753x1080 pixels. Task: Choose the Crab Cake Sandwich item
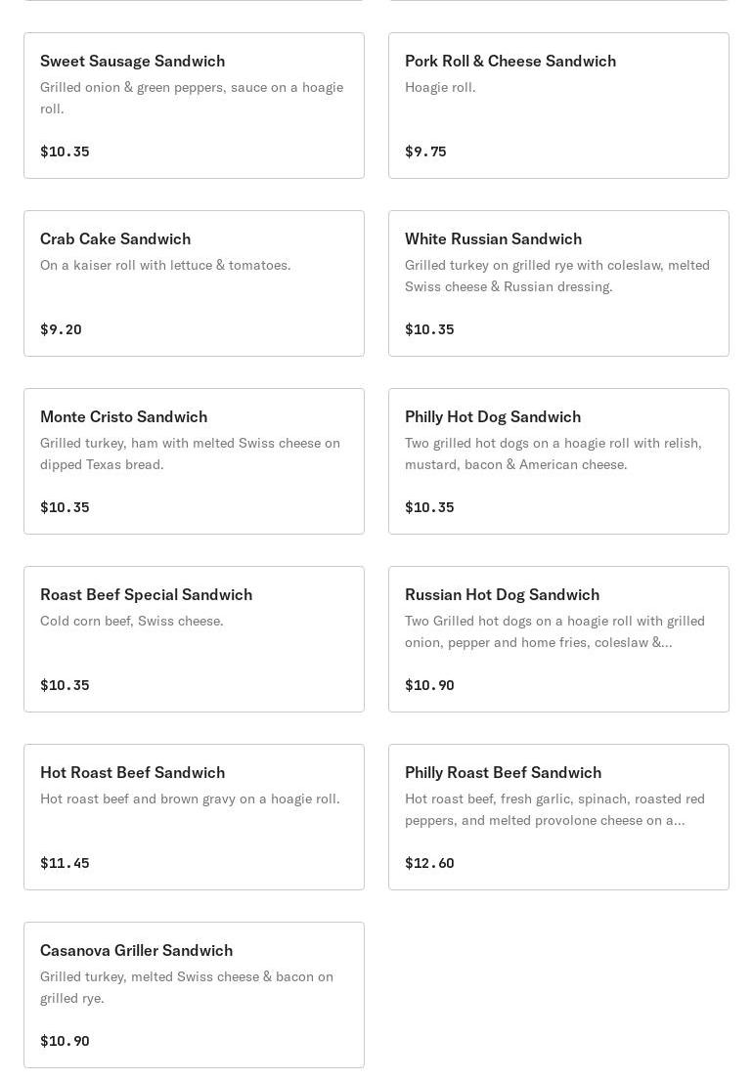194,283
